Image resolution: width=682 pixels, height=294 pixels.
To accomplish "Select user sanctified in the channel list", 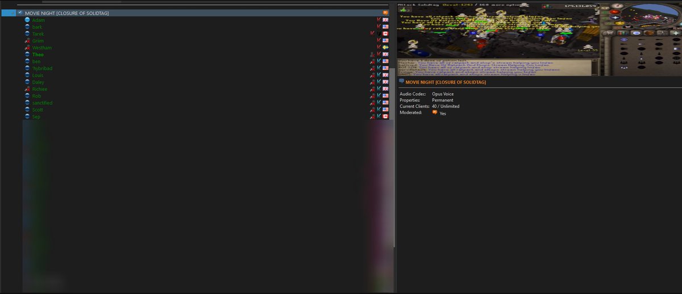I will click(x=42, y=103).
